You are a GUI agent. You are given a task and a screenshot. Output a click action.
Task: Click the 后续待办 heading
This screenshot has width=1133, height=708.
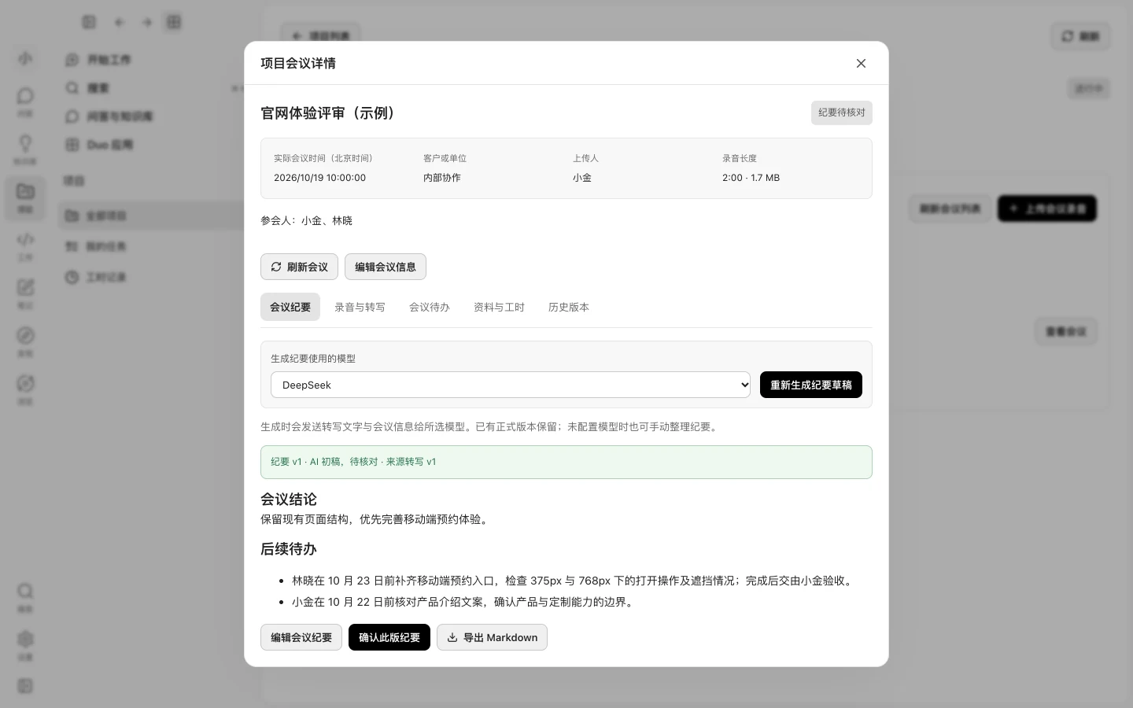coord(289,549)
